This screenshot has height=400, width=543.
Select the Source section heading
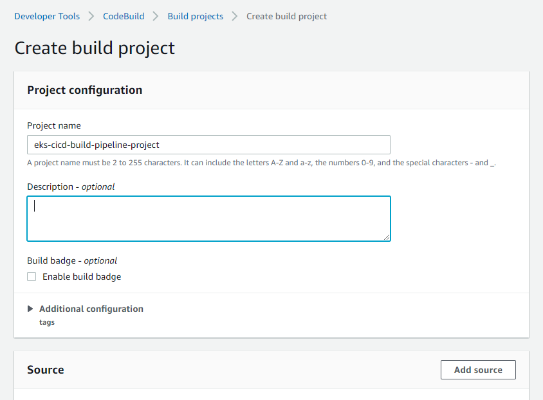point(46,370)
